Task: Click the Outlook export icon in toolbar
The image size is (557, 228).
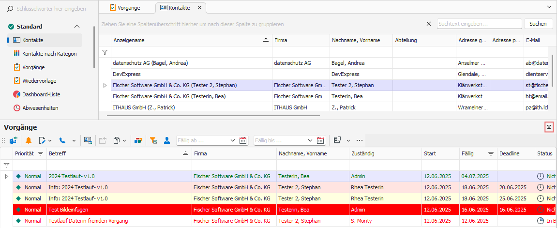Action: coord(13,140)
